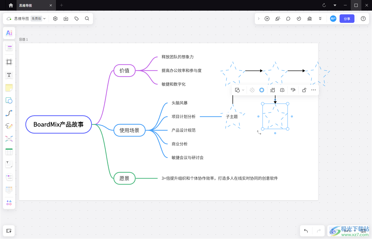372x239 pixels.
Task: Select the mind map tool
Action: click(x=9, y=139)
